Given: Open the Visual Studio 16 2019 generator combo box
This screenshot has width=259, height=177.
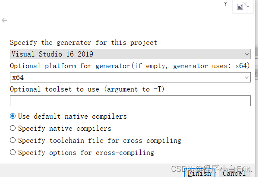Looking at the screenshot, I should click(x=130, y=54).
